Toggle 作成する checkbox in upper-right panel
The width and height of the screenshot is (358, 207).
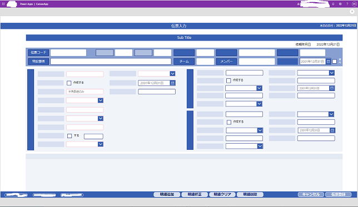tap(228, 80)
